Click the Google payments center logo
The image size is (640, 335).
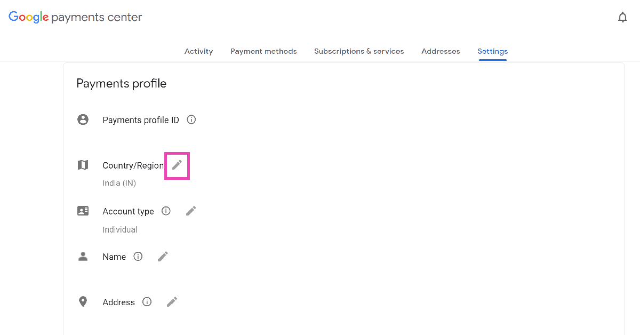(75, 17)
